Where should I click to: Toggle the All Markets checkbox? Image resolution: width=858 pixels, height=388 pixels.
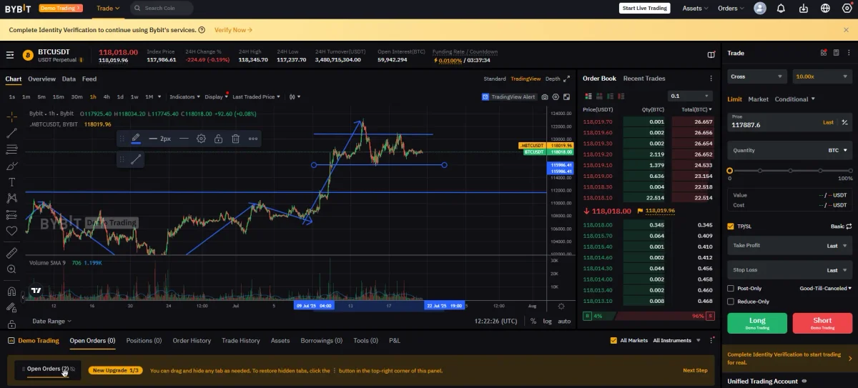point(613,341)
